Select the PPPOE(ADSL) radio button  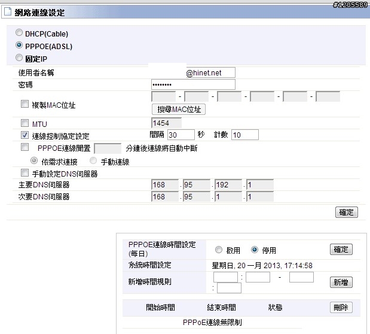tap(19, 45)
